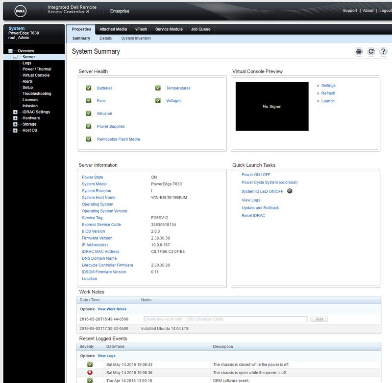Click the refresh page icon
Viewport: 392px width, 383px height.
click(371, 51)
